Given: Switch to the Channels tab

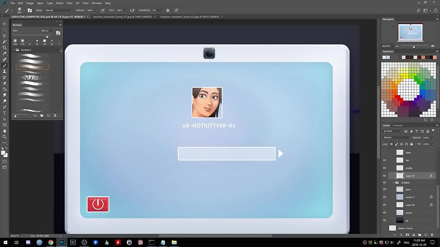Looking at the screenshot, I should point(398,125).
